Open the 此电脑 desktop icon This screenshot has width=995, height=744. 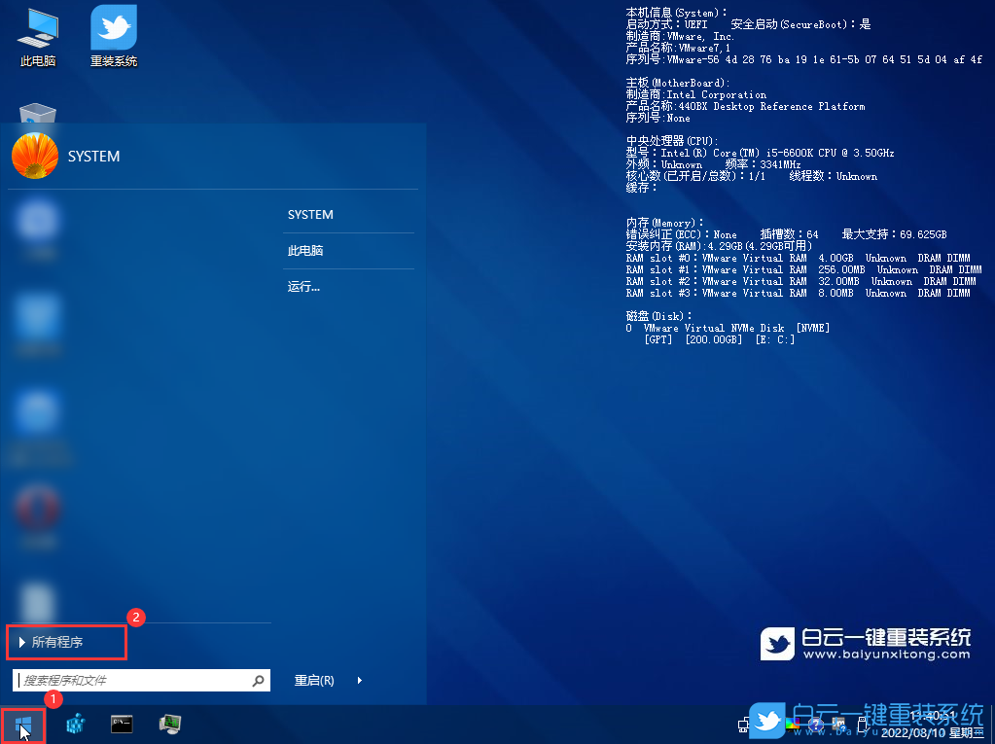(x=37, y=29)
